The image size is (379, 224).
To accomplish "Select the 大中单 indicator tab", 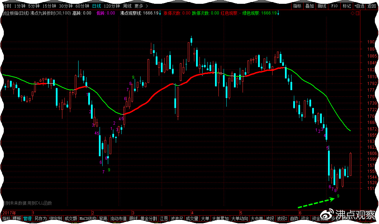I will click(257, 218).
